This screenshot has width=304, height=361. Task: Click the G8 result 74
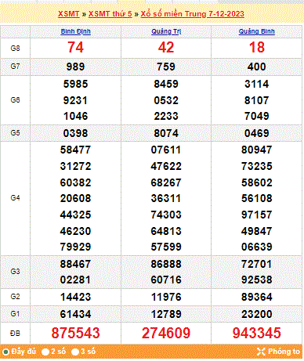point(75,48)
